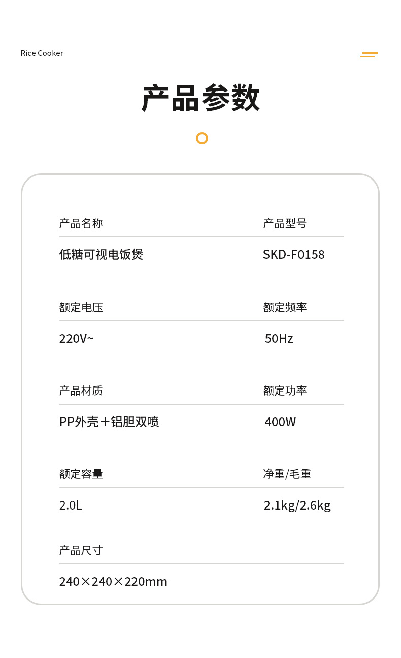Select the 产品材质 label
This screenshot has height=658, width=401.
pyautogui.click(x=81, y=391)
